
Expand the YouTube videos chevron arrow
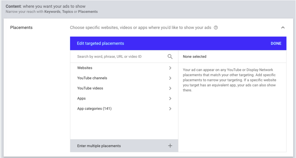(170, 88)
